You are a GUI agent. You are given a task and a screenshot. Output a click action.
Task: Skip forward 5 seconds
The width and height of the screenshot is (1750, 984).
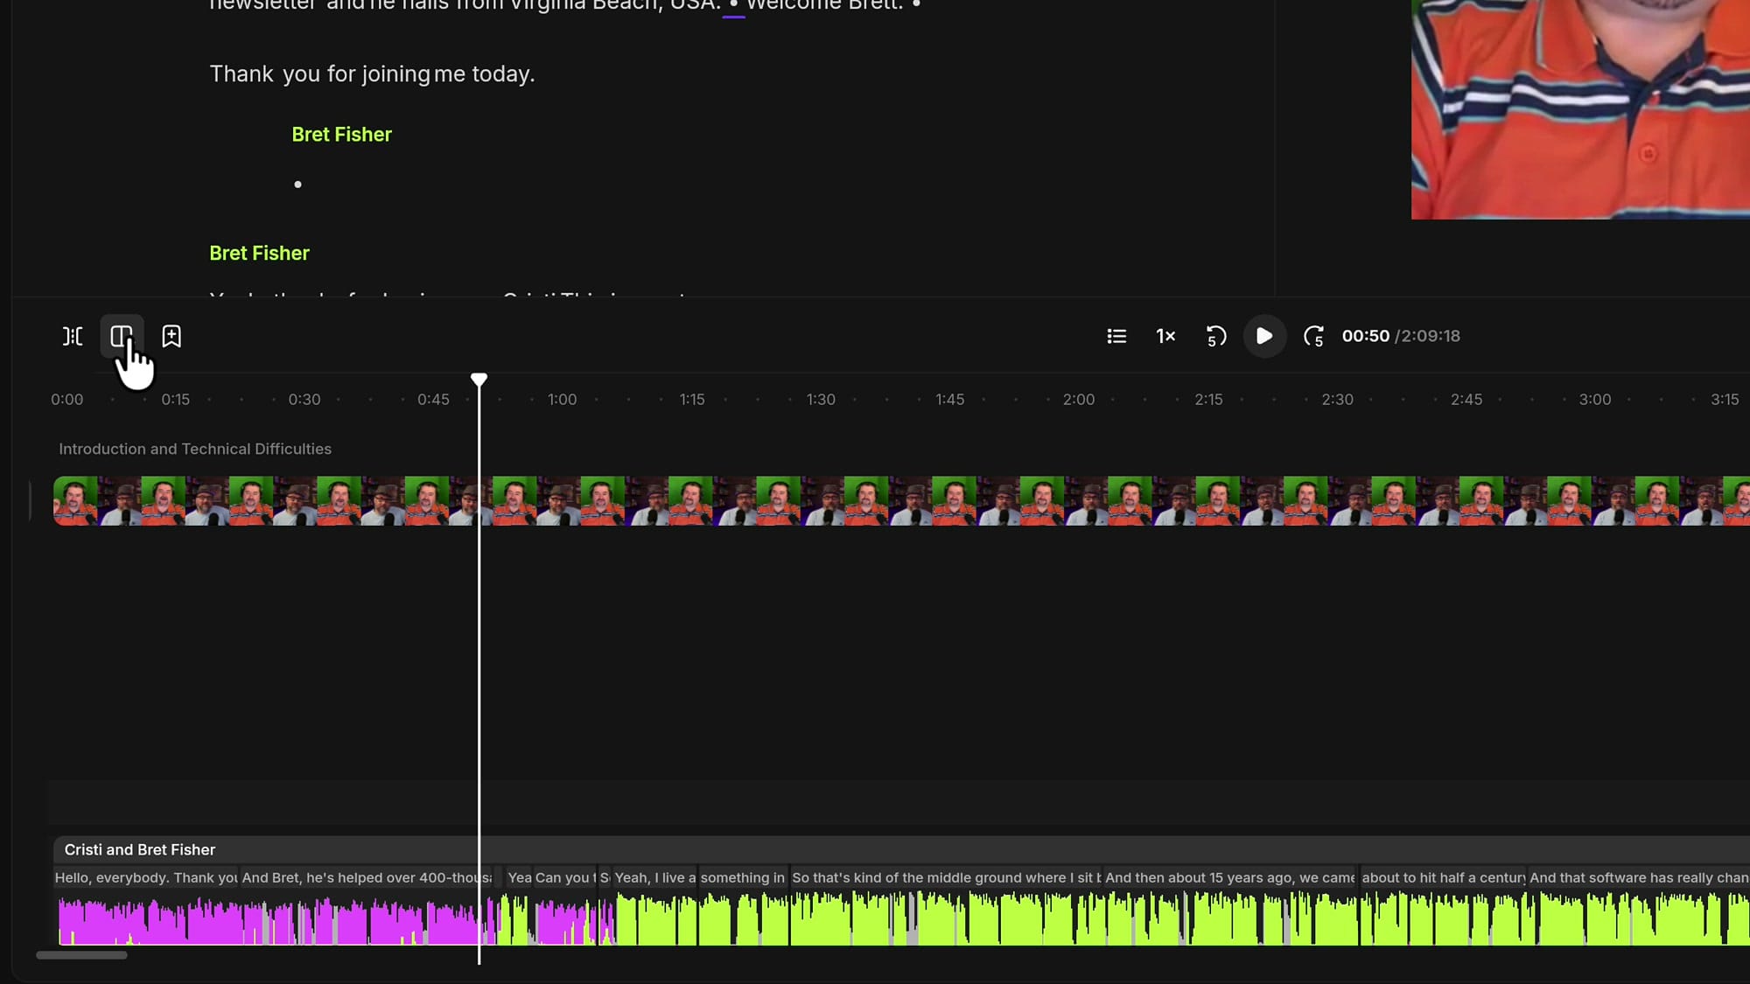click(x=1313, y=336)
